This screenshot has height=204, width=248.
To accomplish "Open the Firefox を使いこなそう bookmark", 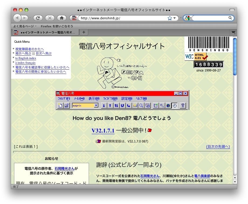I will pyautogui.click(x=57, y=26).
